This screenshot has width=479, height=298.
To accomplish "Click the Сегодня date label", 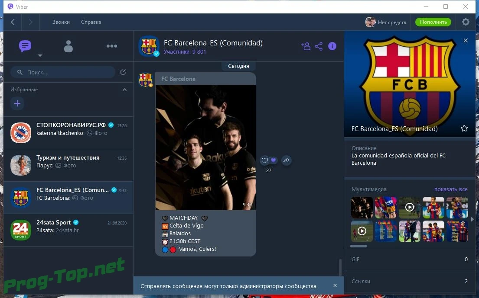I will coord(238,66).
